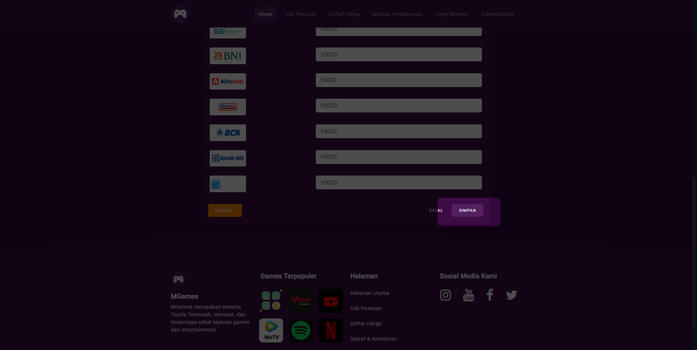Image resolution: width=697 pixels, height=350 pixels.
Task: Open the Facebook social icon
Action: [490, 295]
